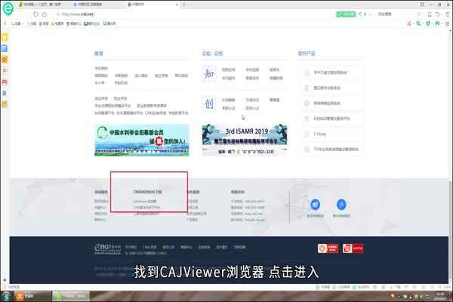The width and height of the screenshot is (453, 302).
Task: Open the Windows Start button
Action: (6, 296)
